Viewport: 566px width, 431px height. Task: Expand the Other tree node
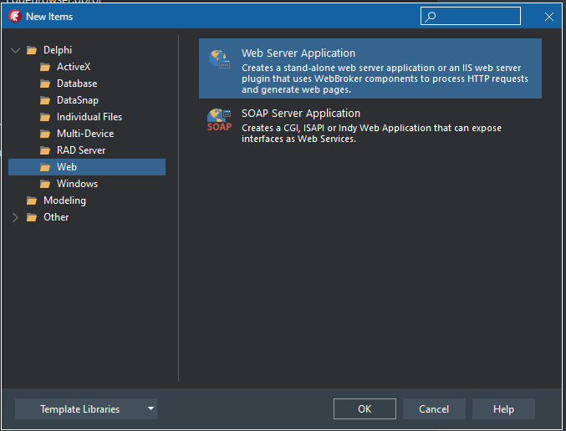15,217
